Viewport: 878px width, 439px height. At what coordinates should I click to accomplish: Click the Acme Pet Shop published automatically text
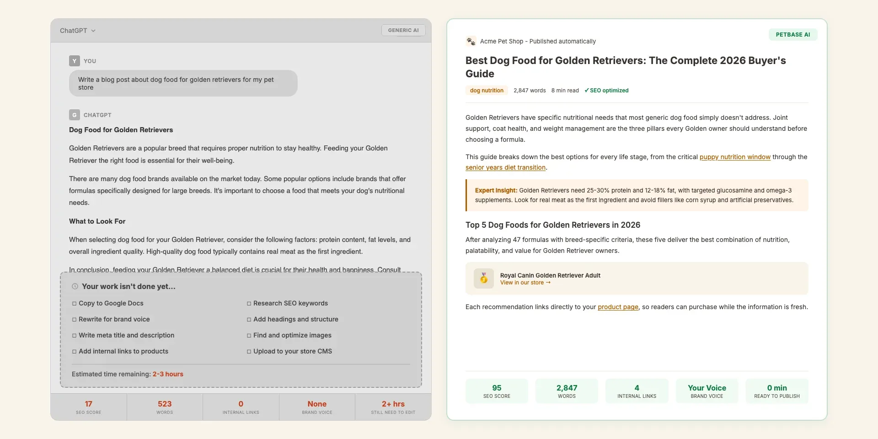[x=538, y=41]
